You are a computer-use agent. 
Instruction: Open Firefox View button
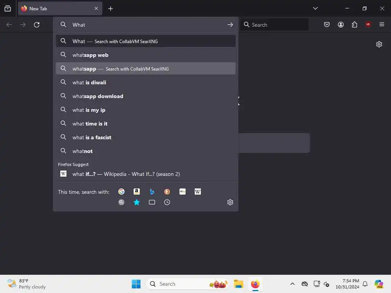click(8, 8)
